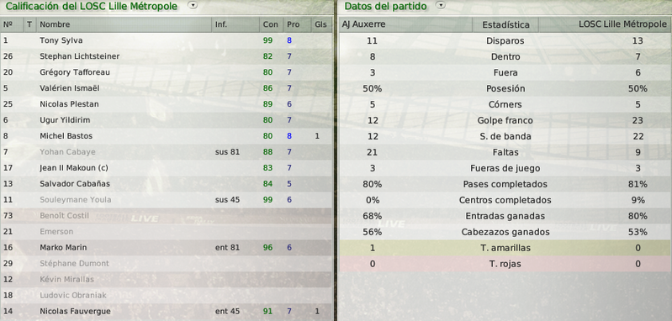Open player Nicolas Fauvergue
Screen dimensions: 672x321
point(75,311)
